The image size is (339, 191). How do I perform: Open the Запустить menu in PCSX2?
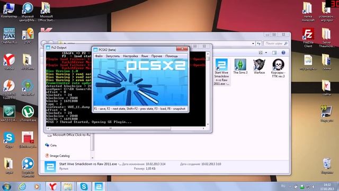(x=113, y=56)
